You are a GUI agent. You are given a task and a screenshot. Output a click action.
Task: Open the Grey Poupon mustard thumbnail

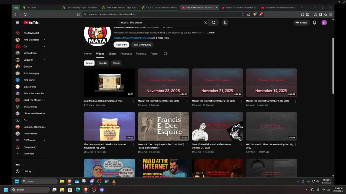click(x=109, y=126)
